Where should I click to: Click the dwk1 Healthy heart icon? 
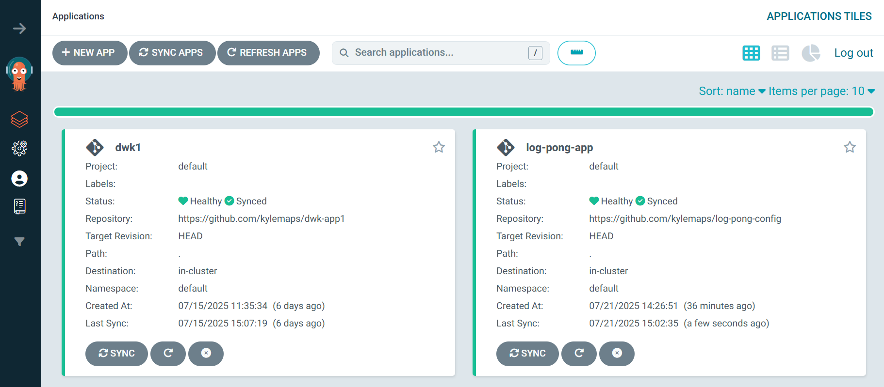[183, 201]
